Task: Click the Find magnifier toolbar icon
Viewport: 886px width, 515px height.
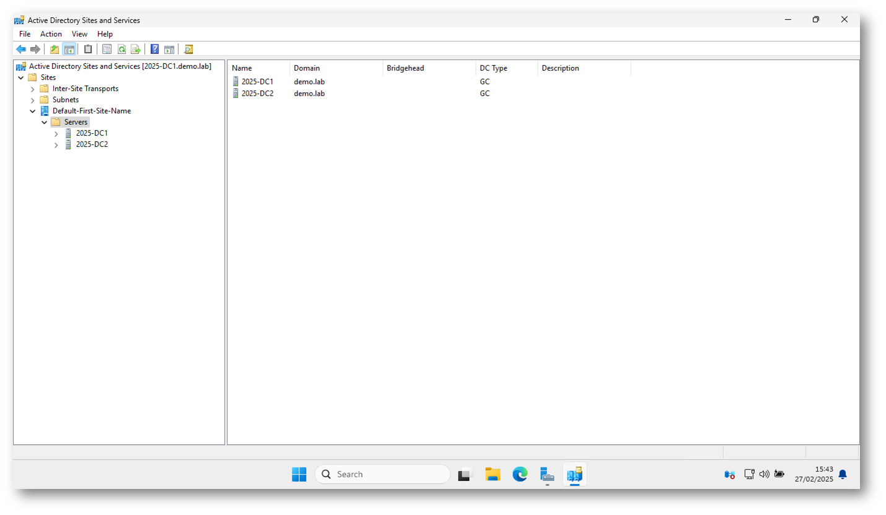Action: coord(188,50)
